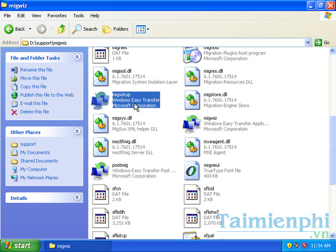Open the Tools menu

(78, 16)
